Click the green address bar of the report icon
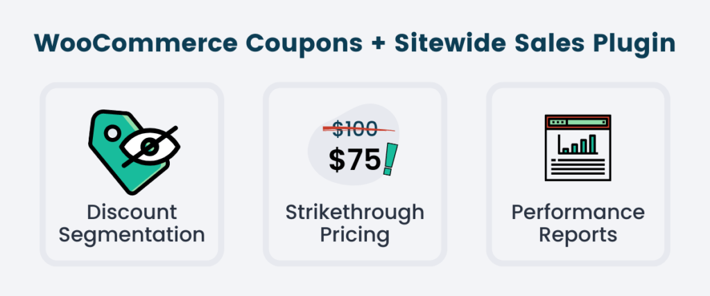 click(x=587, y=122)
